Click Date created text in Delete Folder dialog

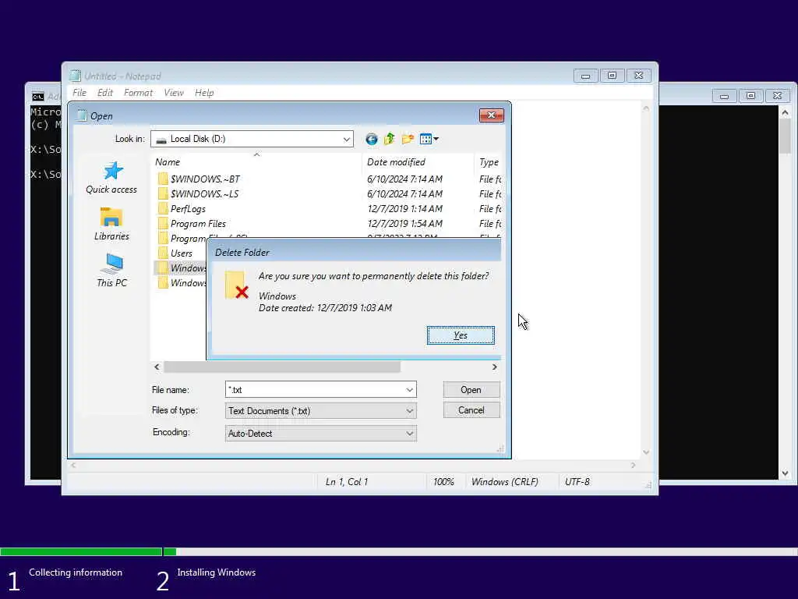point(325,307)
